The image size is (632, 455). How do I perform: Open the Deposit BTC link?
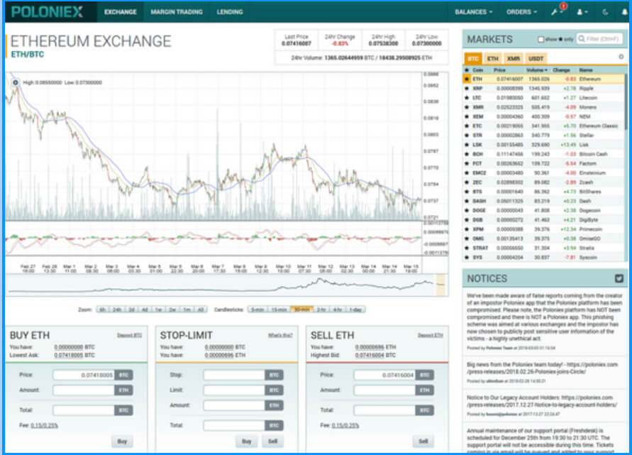tap(129, 335)
